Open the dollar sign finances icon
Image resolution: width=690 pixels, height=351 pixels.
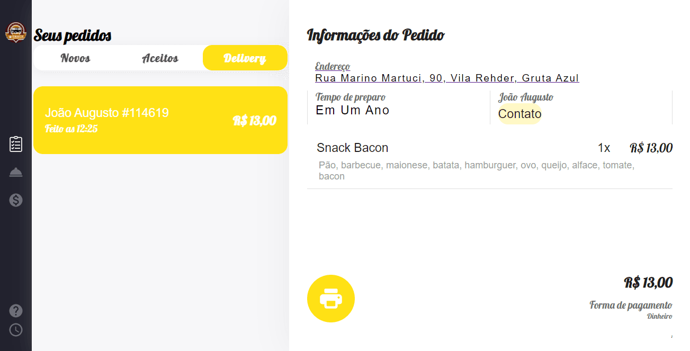point(16,200)
